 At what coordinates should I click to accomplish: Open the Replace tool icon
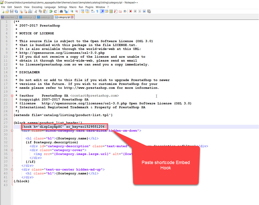tap(66, 11)
